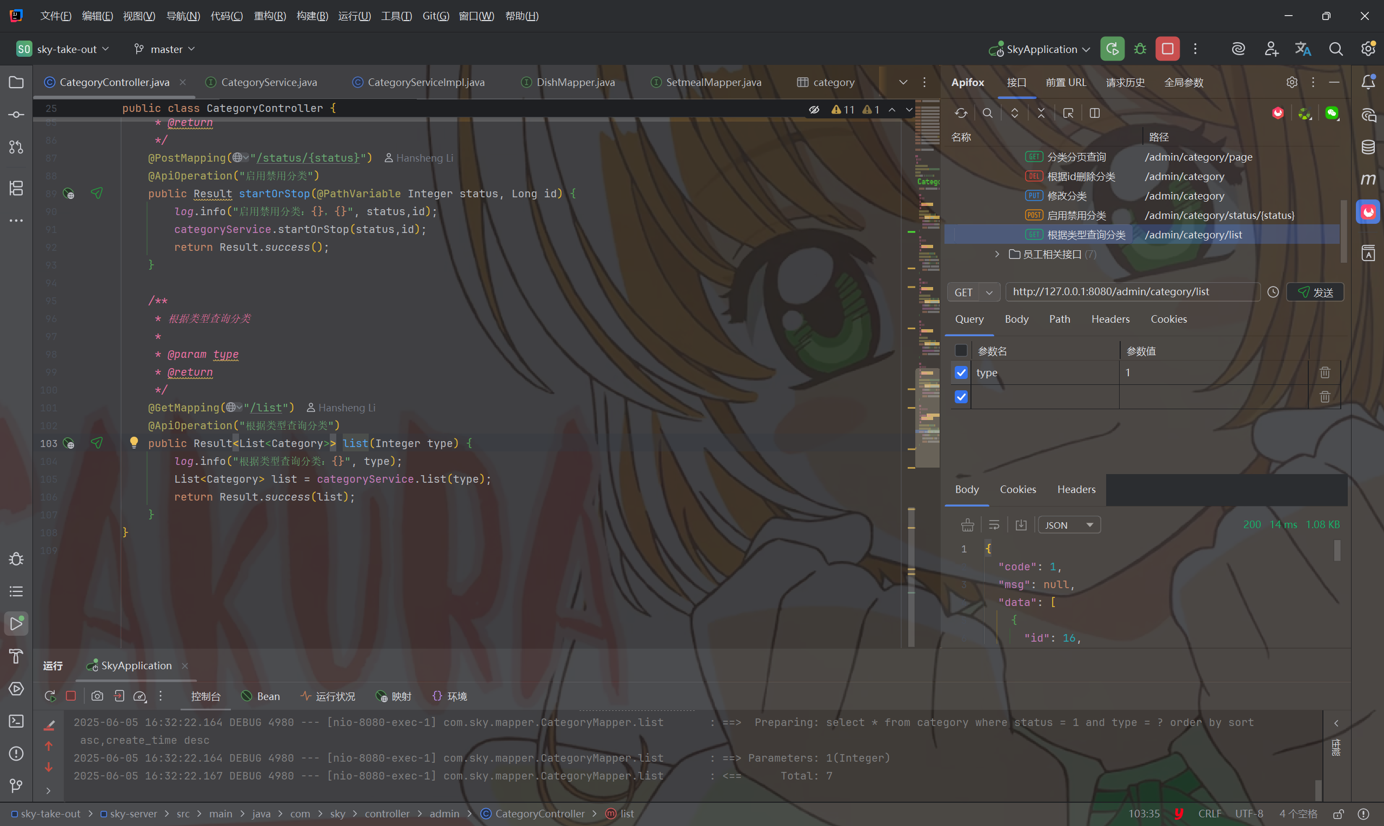
Task: Click the rerun icon in Run panel
Action: (50, 696)
